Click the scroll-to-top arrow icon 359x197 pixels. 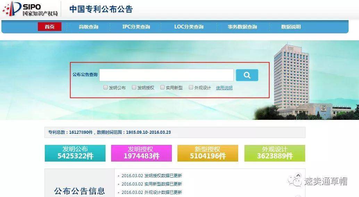(x=298, y=175)
